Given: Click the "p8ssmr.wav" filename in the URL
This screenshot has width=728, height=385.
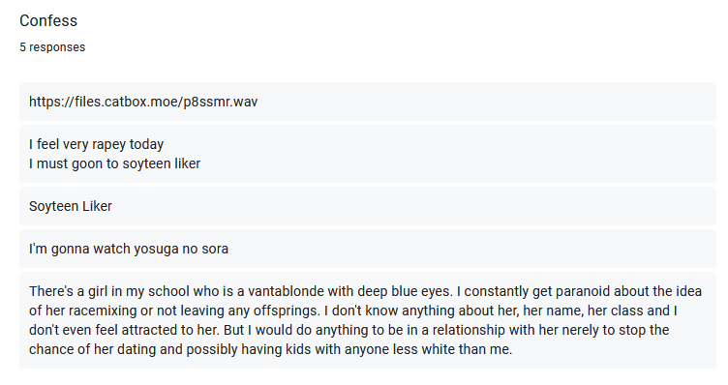Looking at the screenshot, I should [221, 102].
